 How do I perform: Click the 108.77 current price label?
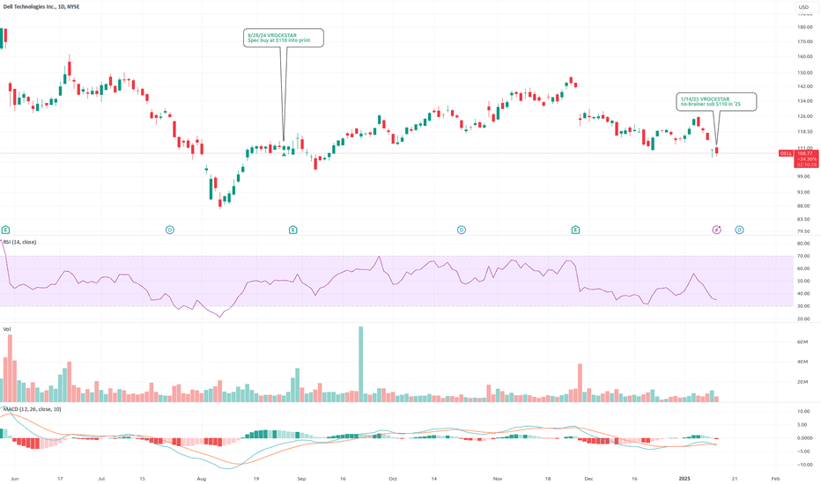point(803,153)
